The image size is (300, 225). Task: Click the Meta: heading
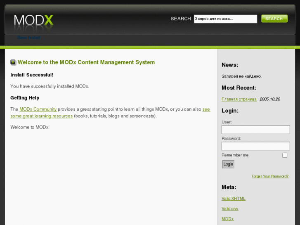(x=229, y=187)
